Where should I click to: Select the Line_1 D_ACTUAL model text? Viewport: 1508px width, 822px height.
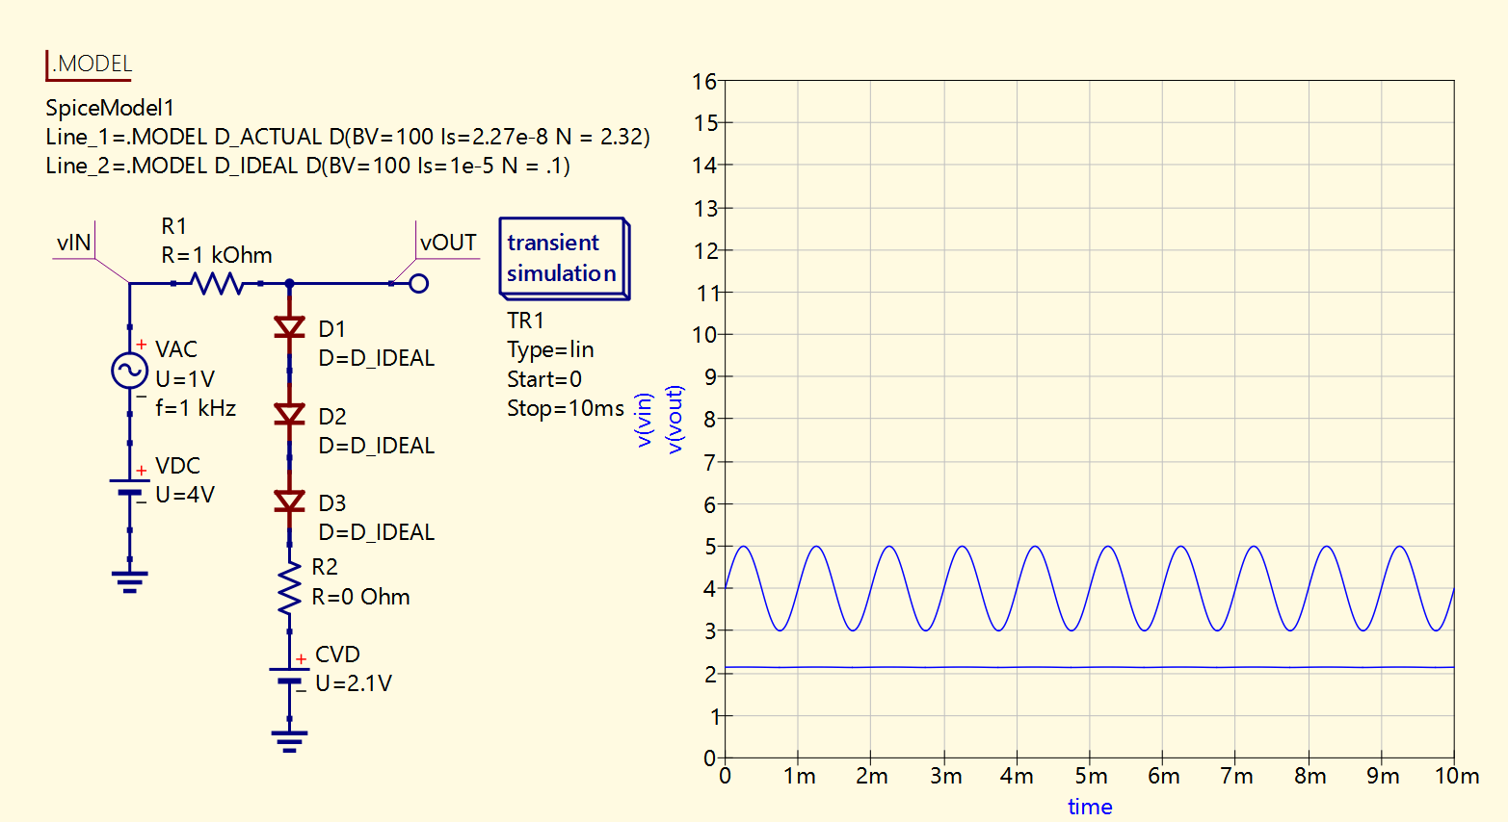[348, 137]
